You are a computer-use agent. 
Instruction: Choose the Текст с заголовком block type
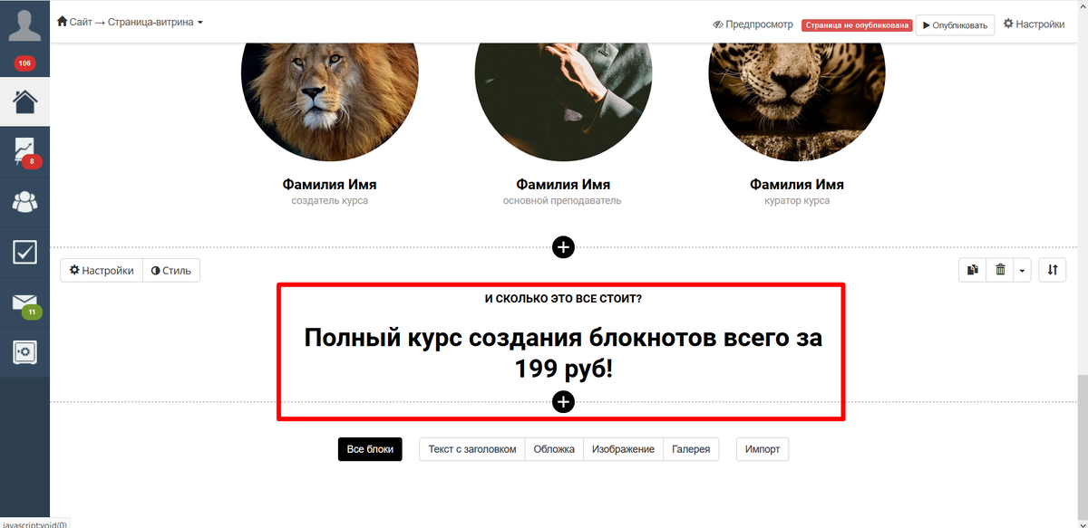click(x=472, y=449)
